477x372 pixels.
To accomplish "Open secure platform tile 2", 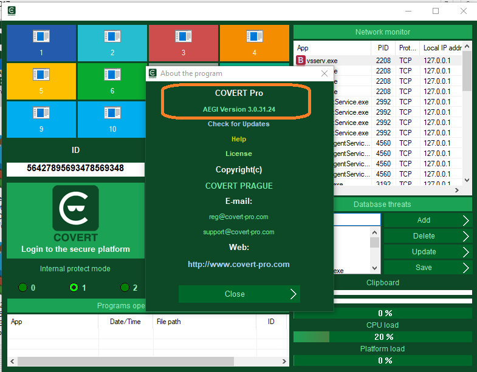I will pyautogui.click(x=112, y=43).
